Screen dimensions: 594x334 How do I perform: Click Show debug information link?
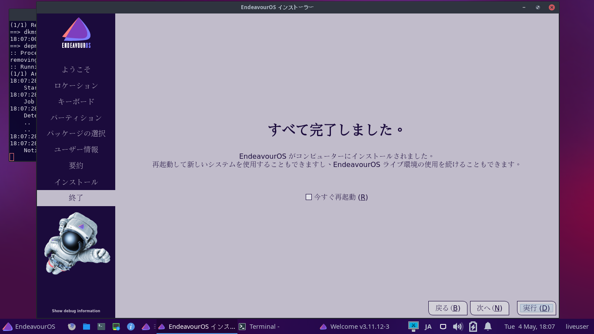76,311
